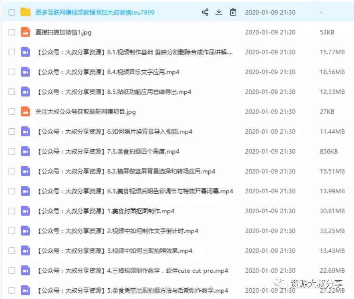Tick checkbox for 3.视频中如何出现拍照效果.mp4
The image size is (354, 299).
point(12,251)
